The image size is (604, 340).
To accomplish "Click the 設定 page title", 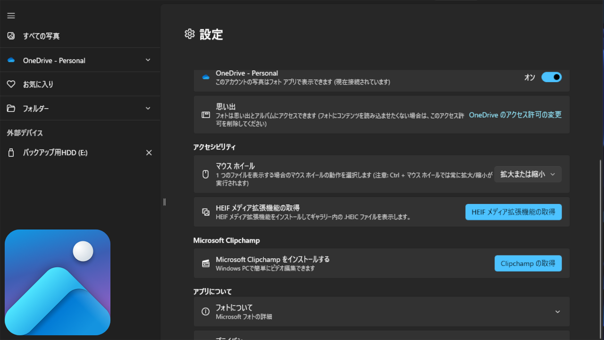I will pyautogui.click(x=211, y=34).
